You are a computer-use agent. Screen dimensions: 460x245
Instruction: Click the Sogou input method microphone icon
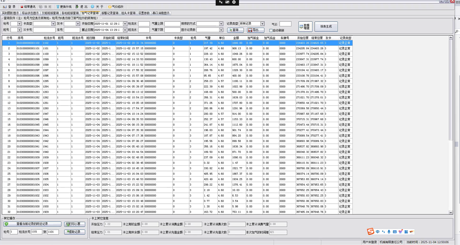click(x=389, y=232)
